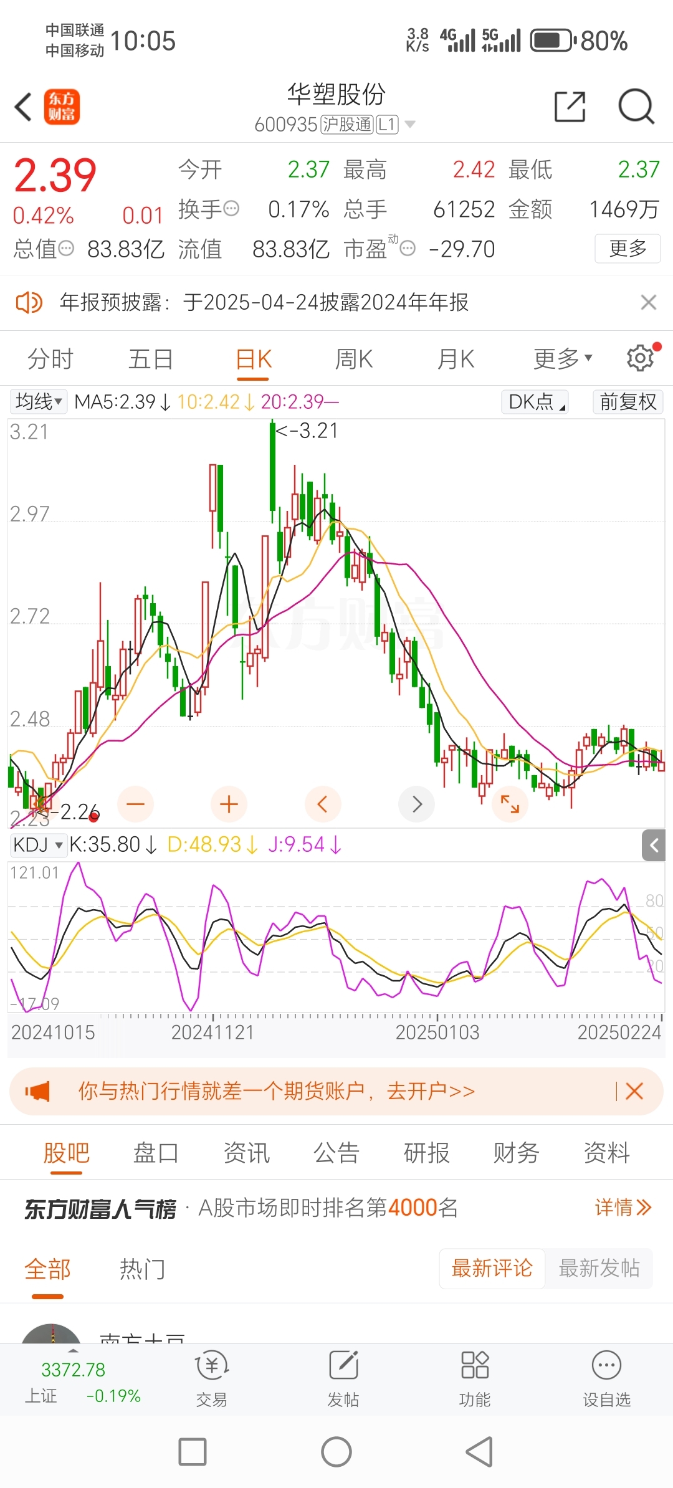Tap the megaphone promo icon
Screen dimensions: 673x1488
point(37,1091)
